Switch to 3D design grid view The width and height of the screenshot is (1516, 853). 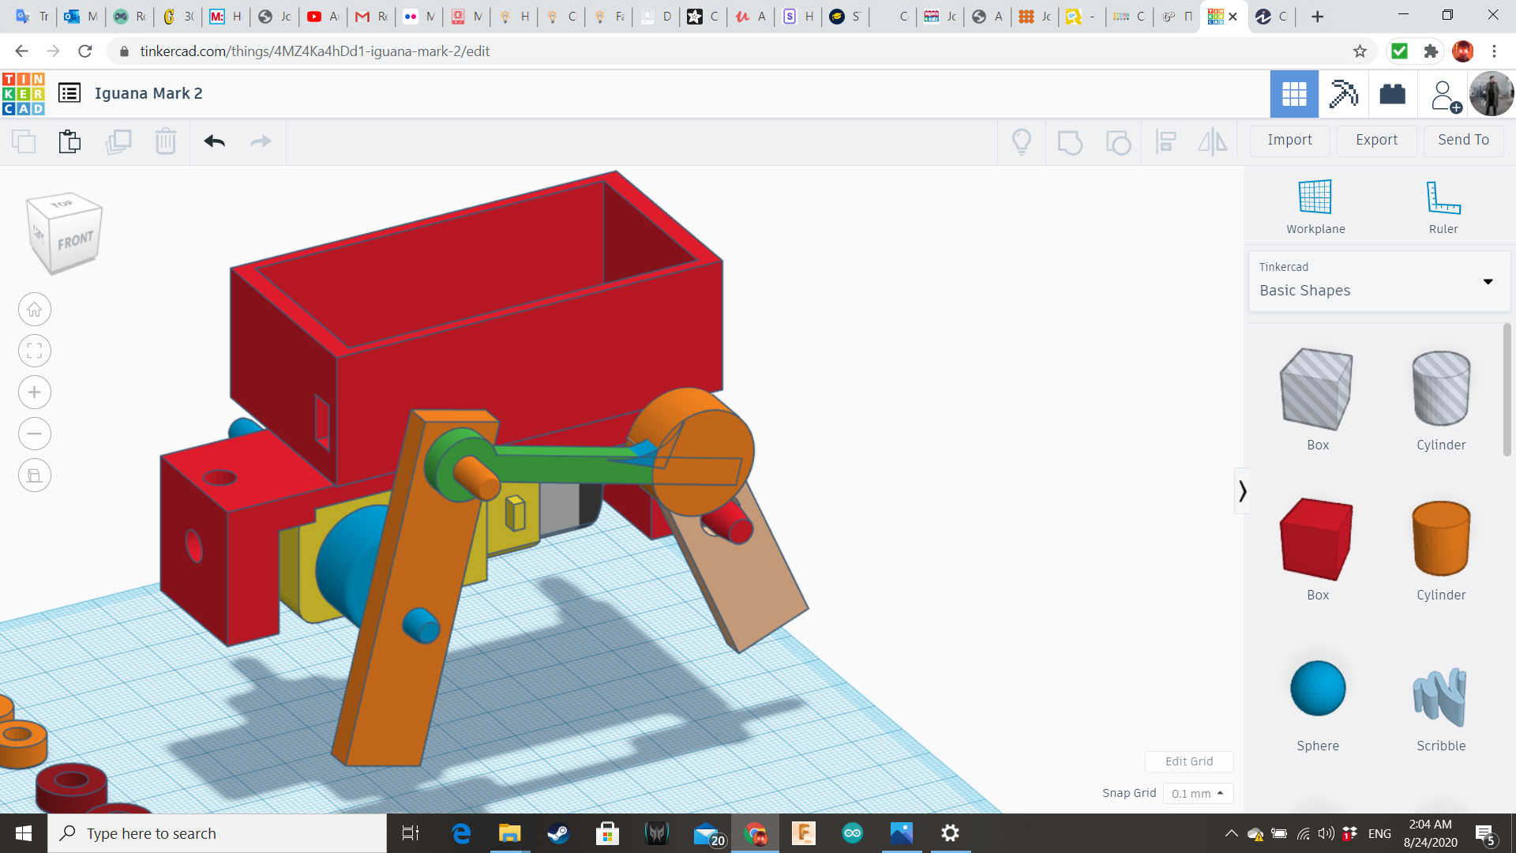[1293, 94]
